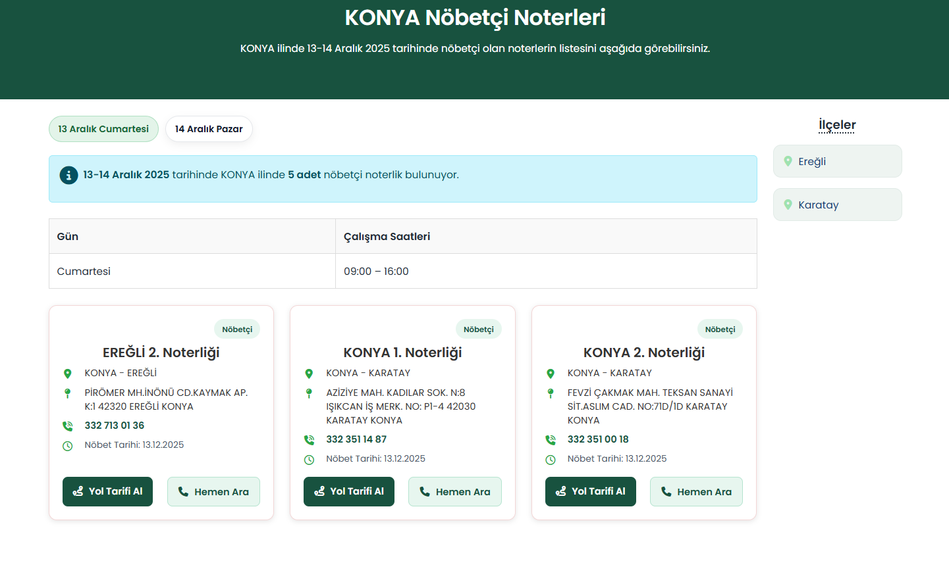The width and height of the screenshot is (949, 561).
Task: Click map pin icon beside KONYA - EREĞLİ
Action: pyautogui.click(x=67, y=374)
